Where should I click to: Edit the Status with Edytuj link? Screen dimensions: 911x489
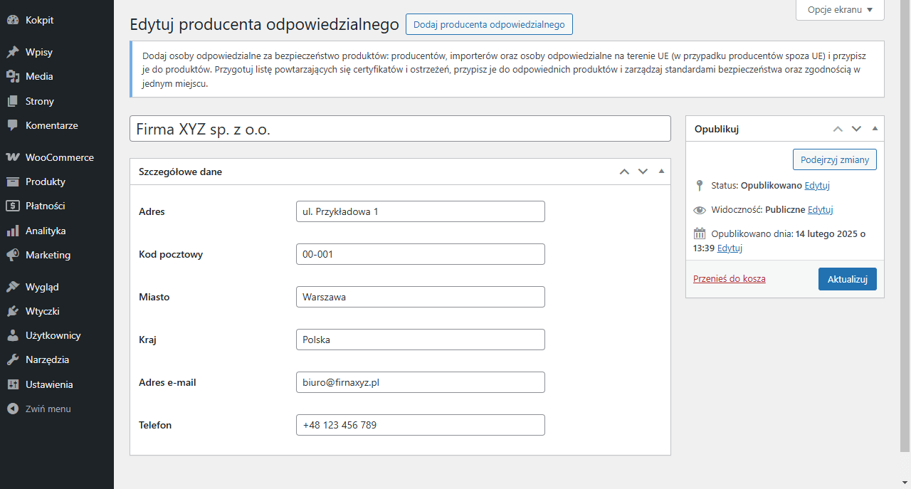[x=817, y=186]
